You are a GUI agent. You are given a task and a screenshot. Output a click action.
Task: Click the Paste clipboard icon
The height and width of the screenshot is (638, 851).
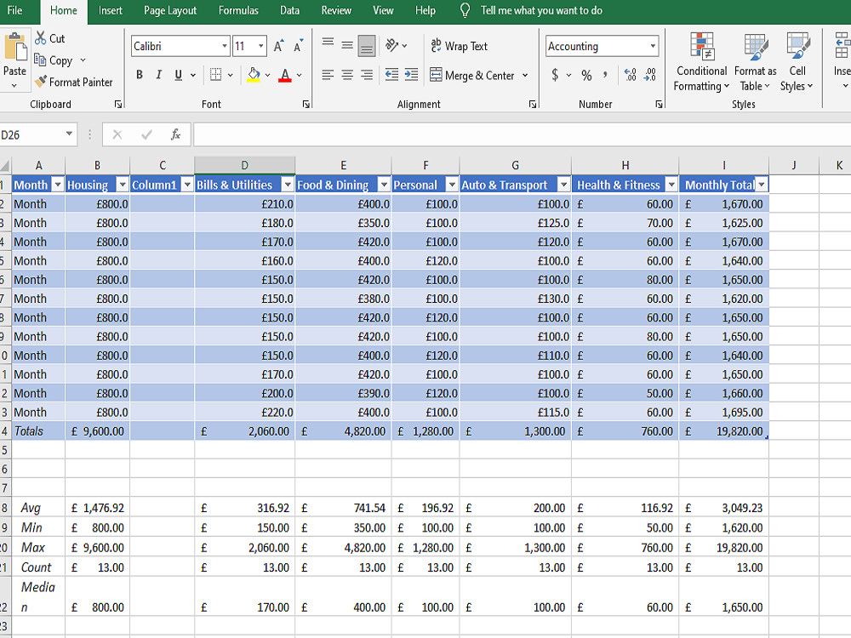tap(15, 47)
